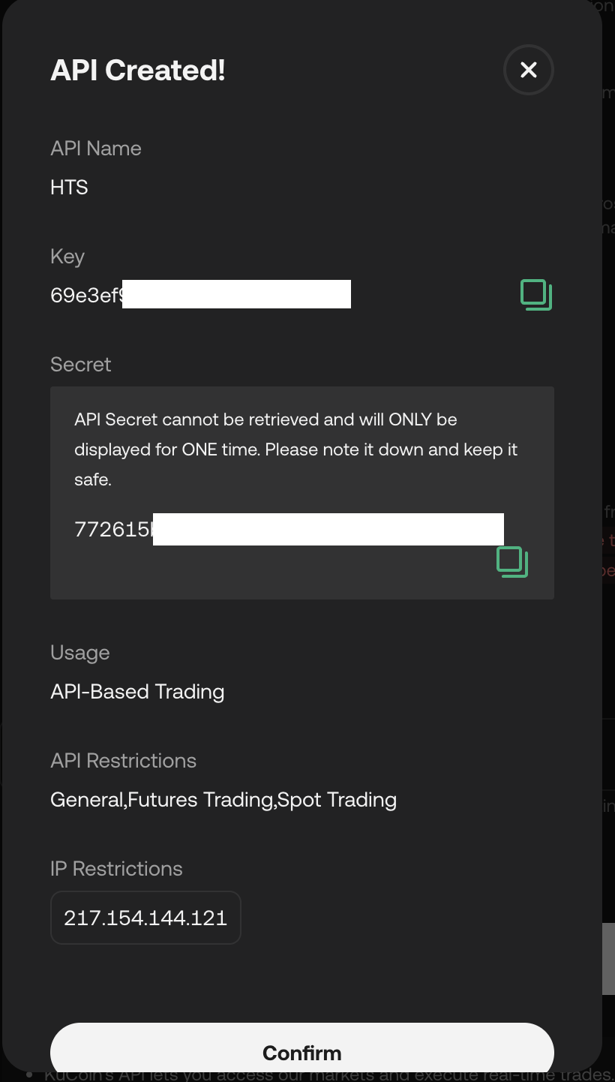Click the API Created! dialog title
This screenshot has height=1082, width=615.
tap(138, 70)
